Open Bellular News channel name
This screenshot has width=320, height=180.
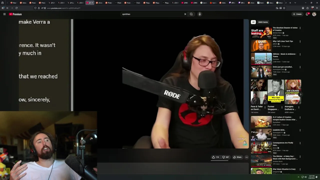pos(277,33)
